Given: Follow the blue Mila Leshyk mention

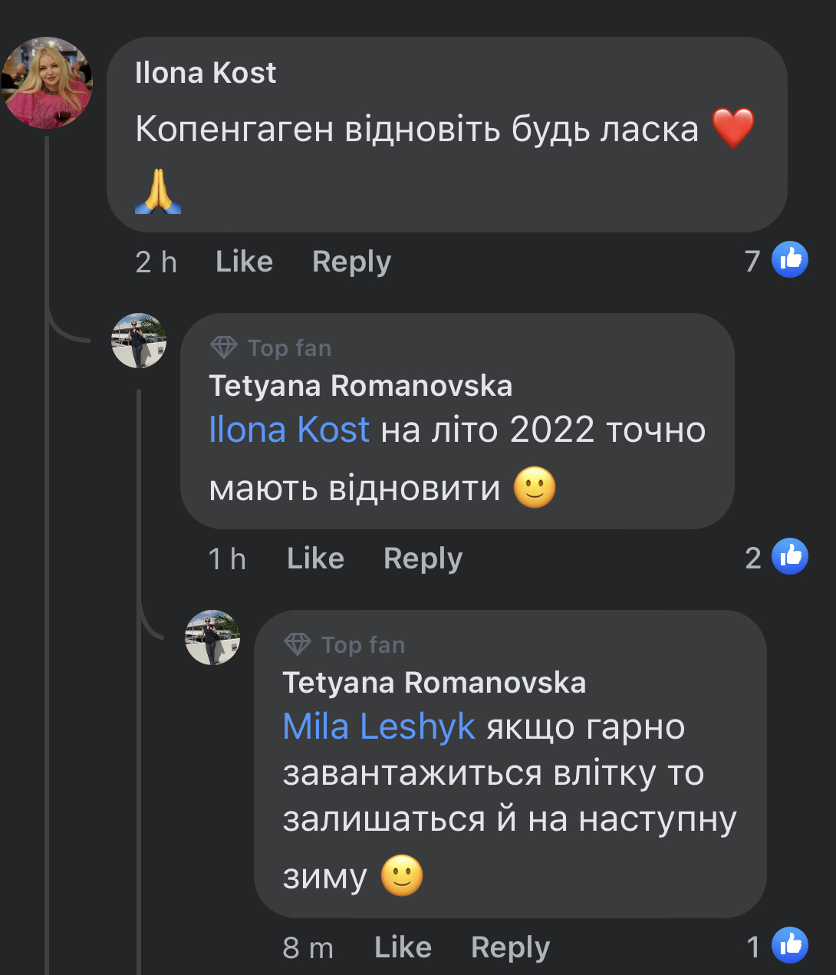Looking at the screenshot, I should [379, 726].
